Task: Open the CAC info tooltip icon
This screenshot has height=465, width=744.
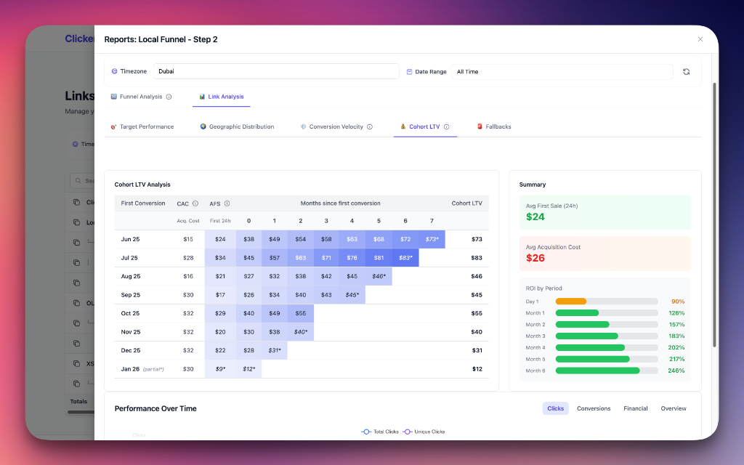Action: (194, 203)
